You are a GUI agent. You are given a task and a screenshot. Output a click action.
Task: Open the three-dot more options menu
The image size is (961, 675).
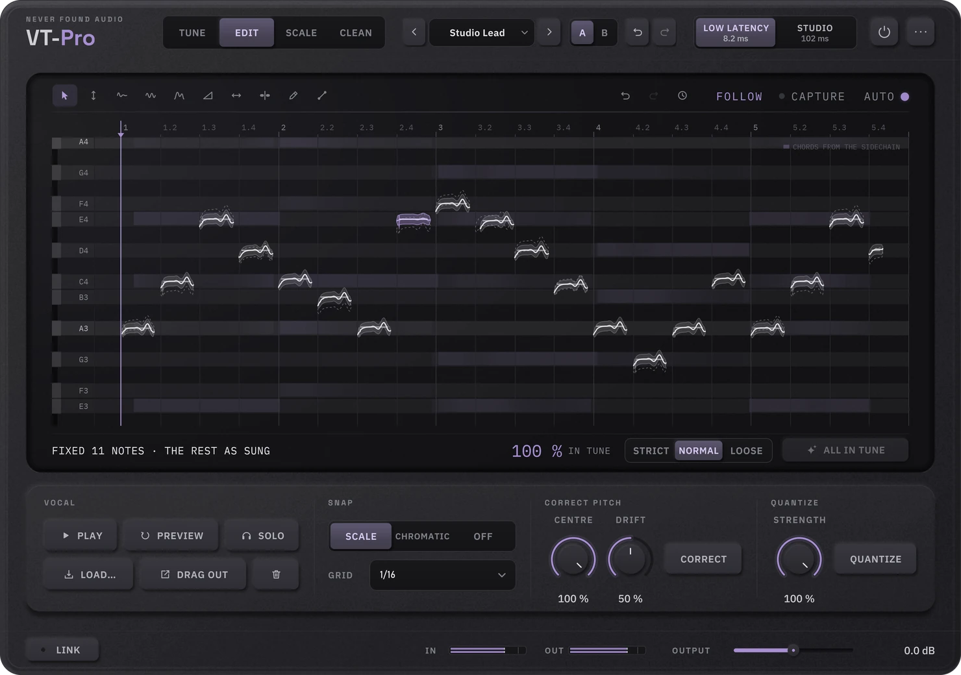pos(921,32)
